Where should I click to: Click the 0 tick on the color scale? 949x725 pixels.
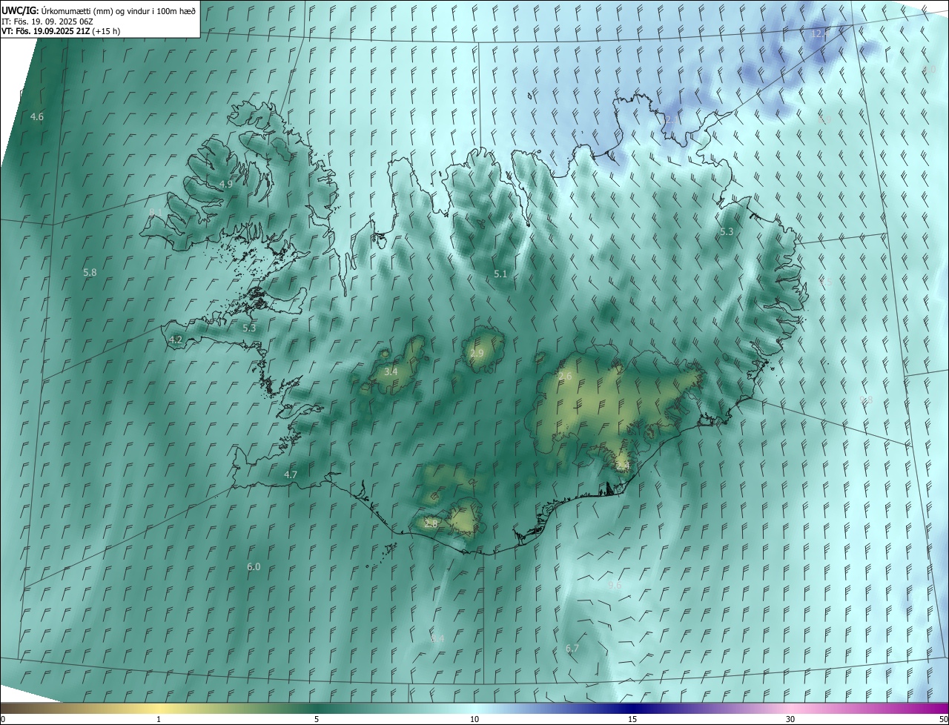3,719
